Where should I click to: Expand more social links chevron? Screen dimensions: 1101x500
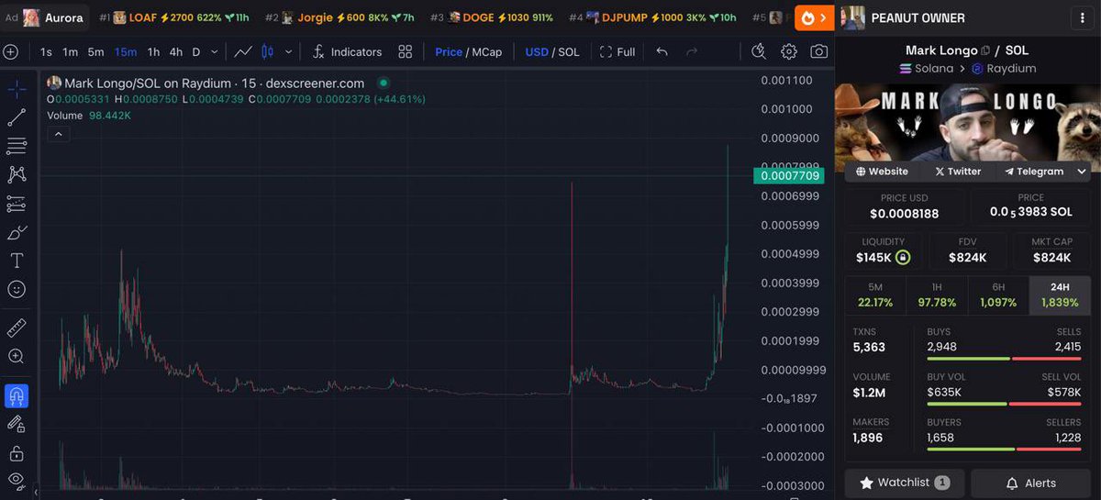[1081, 172]
